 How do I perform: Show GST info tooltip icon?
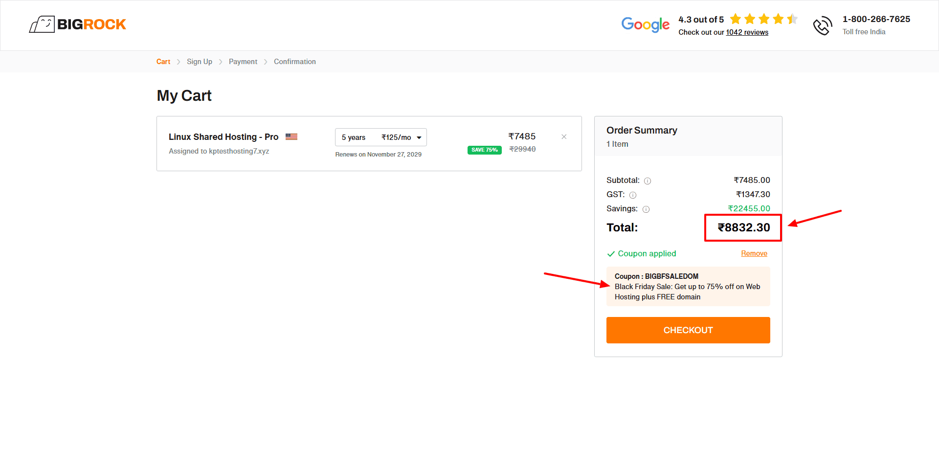[x=633, y=195]
